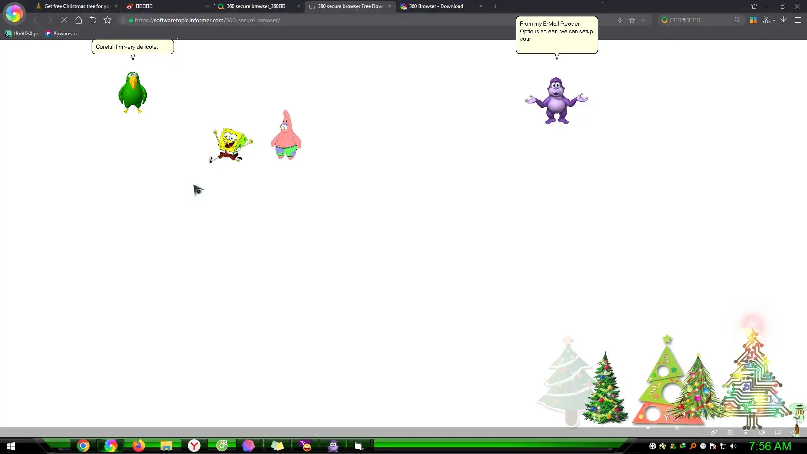Click the undo restore-tab arrow icon
The image size is (807, 454).
tap(93, 20)
